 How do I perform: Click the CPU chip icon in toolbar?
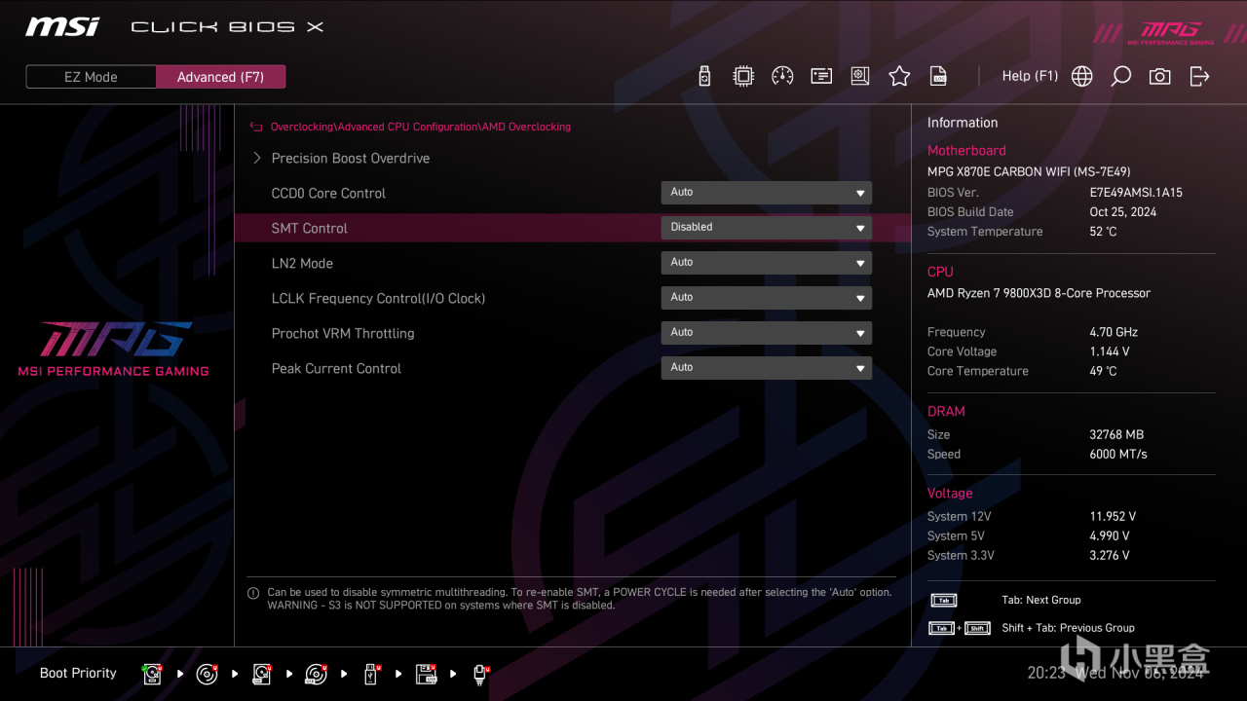coord(743,76)
